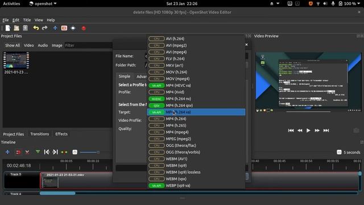Screen dimensions: 364x205
Task: Choose MPEG (mpeg2) target option
Action: [x=196, y=139]
